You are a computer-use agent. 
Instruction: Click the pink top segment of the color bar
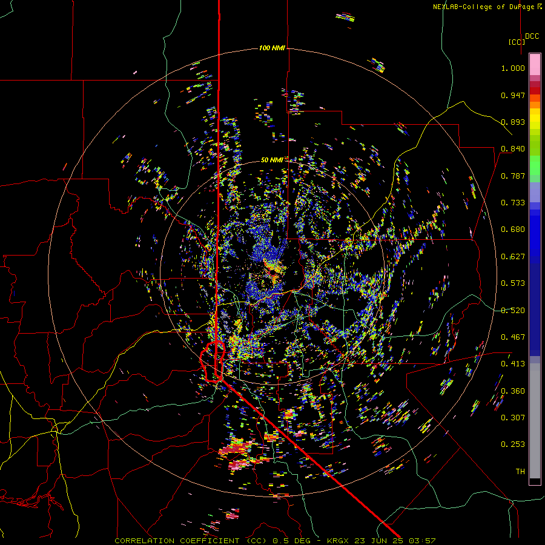535,64
